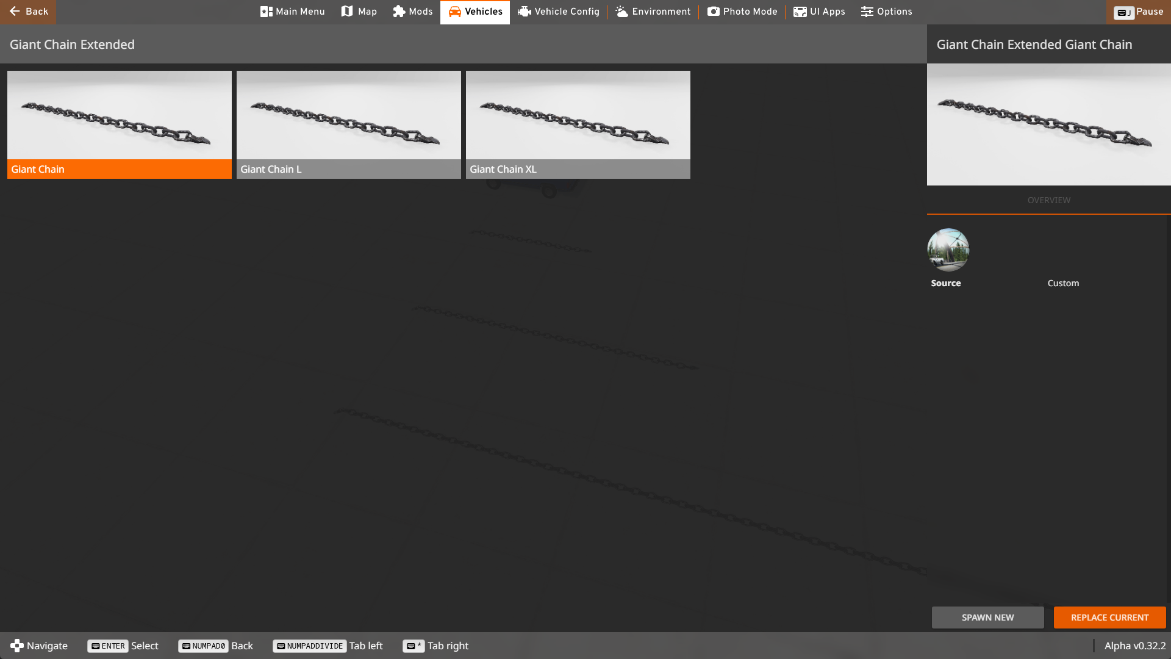Click the Back left-arrow icon
Image resolution: width=1171 pixels, height=659 pixels.
(15, 12)
